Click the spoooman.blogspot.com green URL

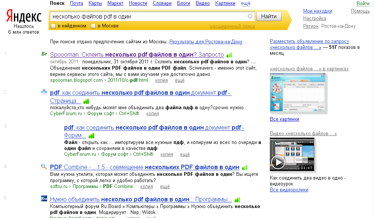(76, 80)
